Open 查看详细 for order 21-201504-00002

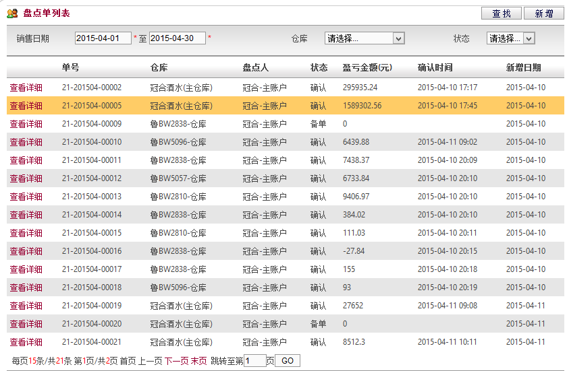(26, 88)
